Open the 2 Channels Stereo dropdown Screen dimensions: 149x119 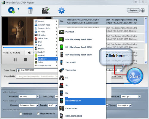pos(37,105)
